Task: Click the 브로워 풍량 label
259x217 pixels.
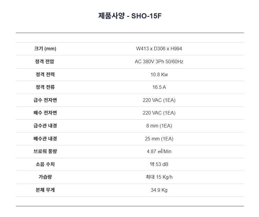Action: [45, 151]
